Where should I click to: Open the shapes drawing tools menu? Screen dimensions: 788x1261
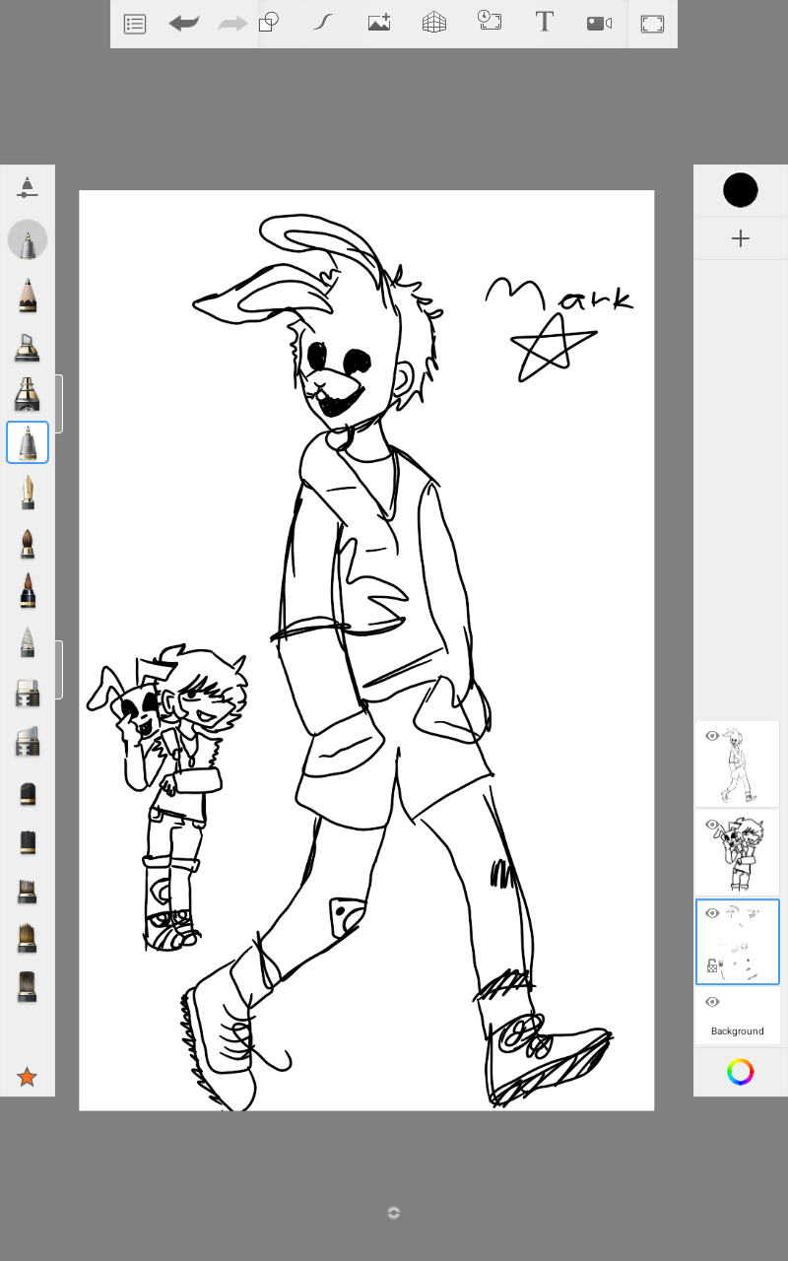pyautogui.click(x=269, y=24)
